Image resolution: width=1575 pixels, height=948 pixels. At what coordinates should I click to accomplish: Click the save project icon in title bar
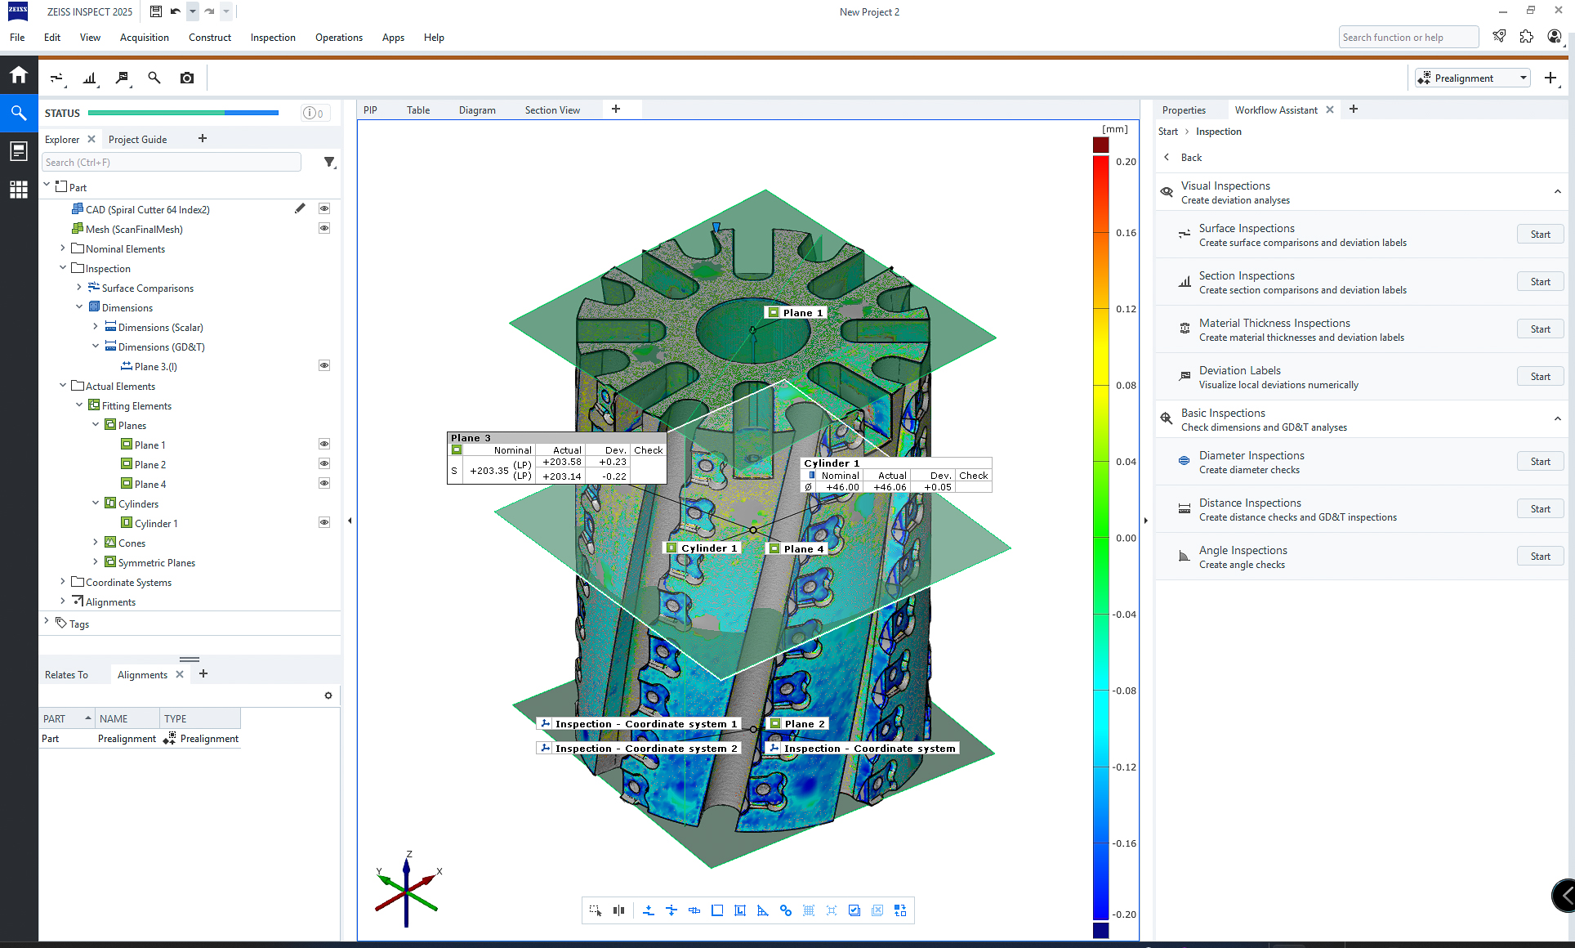tap(156, 11)
